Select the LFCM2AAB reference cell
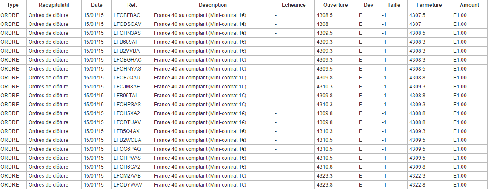 tap(127, 175)
